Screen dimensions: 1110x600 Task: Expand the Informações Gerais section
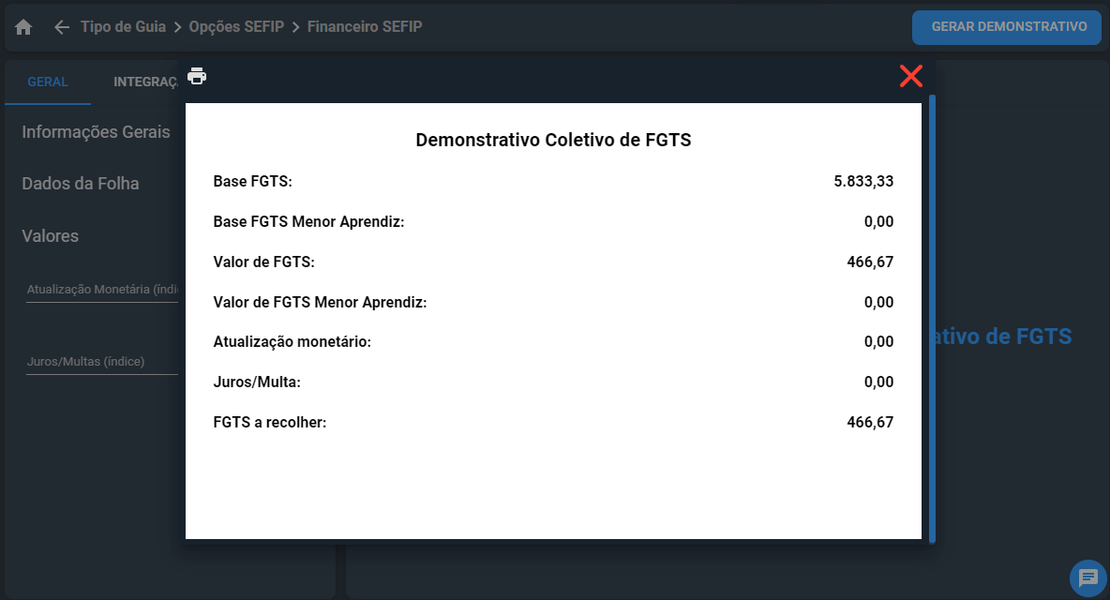pos(96,132)
